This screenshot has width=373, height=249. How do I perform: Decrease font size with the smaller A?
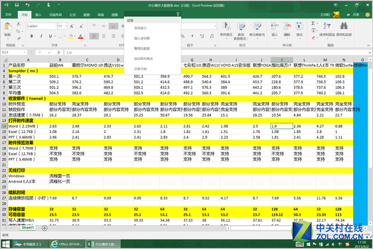coord(81,26)
